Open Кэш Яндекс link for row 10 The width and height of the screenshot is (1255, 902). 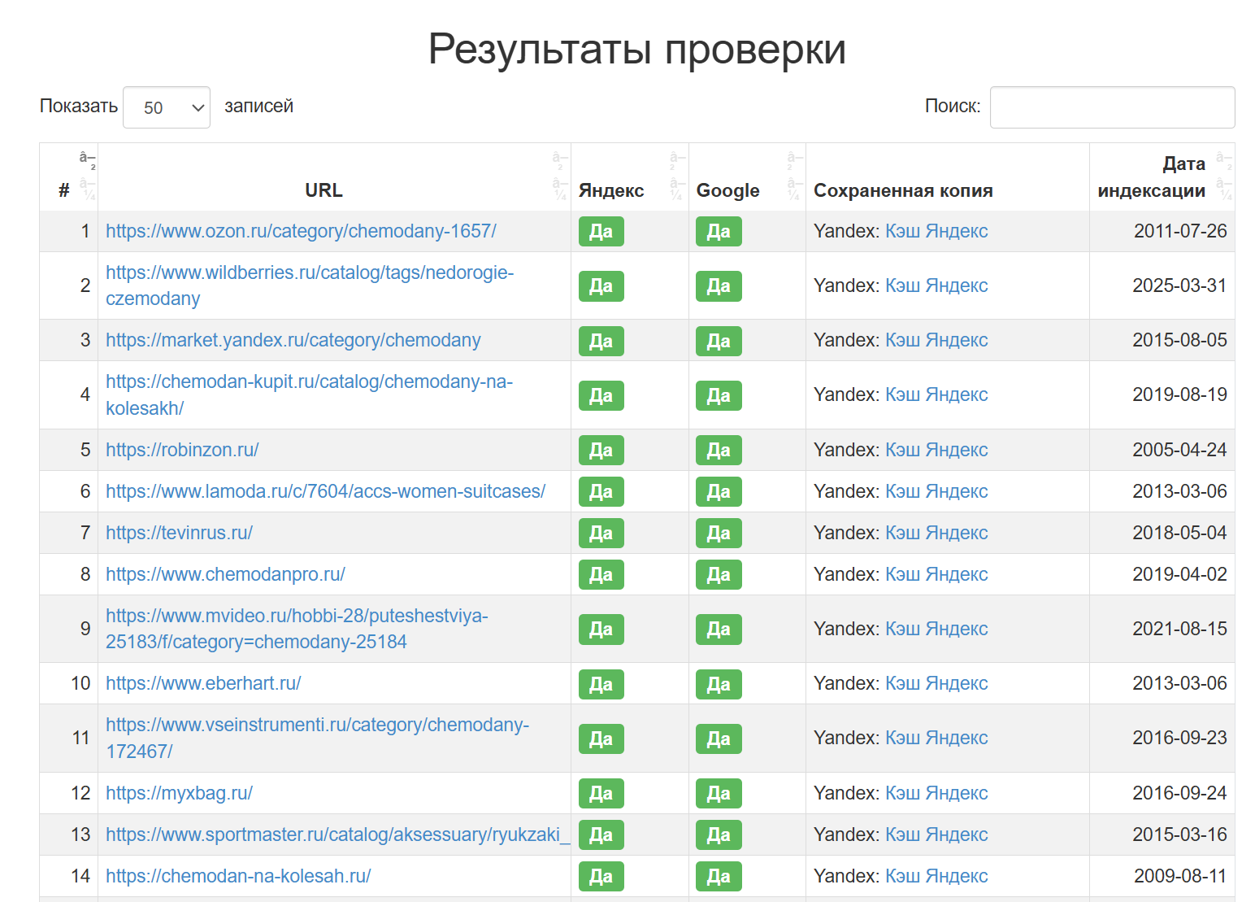(936, 683)
